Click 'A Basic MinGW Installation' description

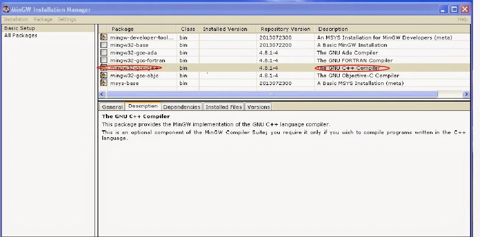[352, 45]
